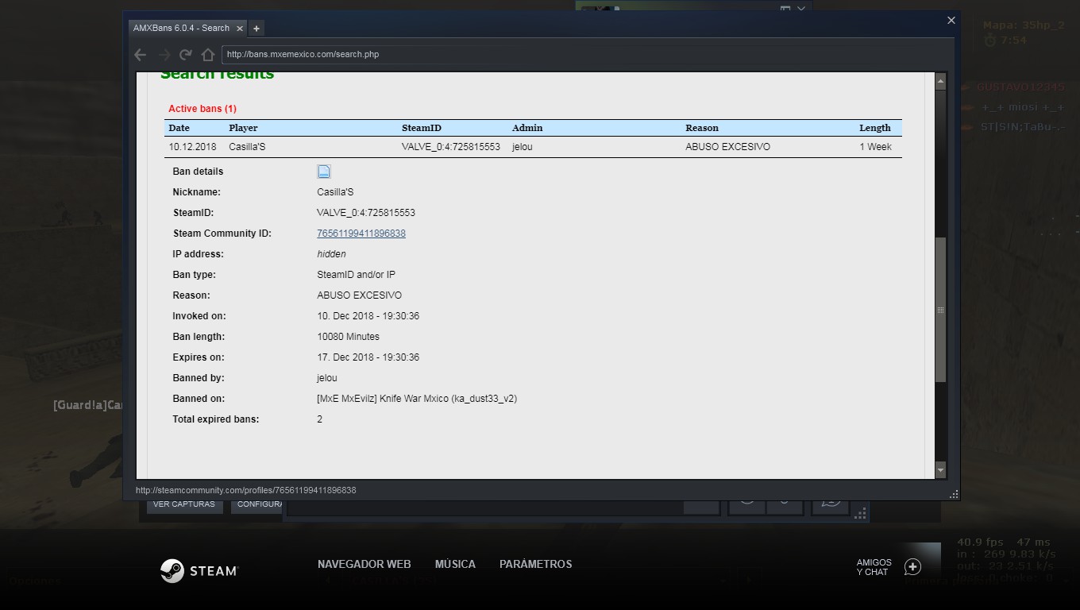The height and width of the screenshot is (610, 1080).
Task: Click the 1 Week length cell
Action: (x=875, y=147)
